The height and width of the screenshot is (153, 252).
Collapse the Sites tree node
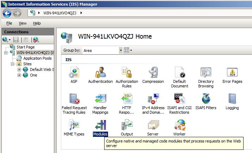[x=12, y=64]
